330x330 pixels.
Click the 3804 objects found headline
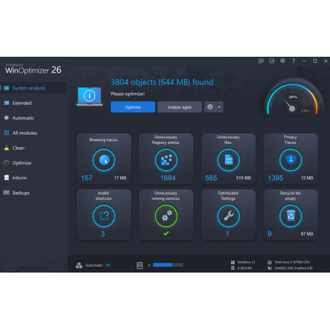tap(162, 82)
